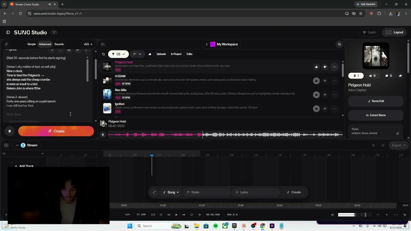Open more options for Ignition song
Viewport: 411px width, 231px height.
pos(334,108)
